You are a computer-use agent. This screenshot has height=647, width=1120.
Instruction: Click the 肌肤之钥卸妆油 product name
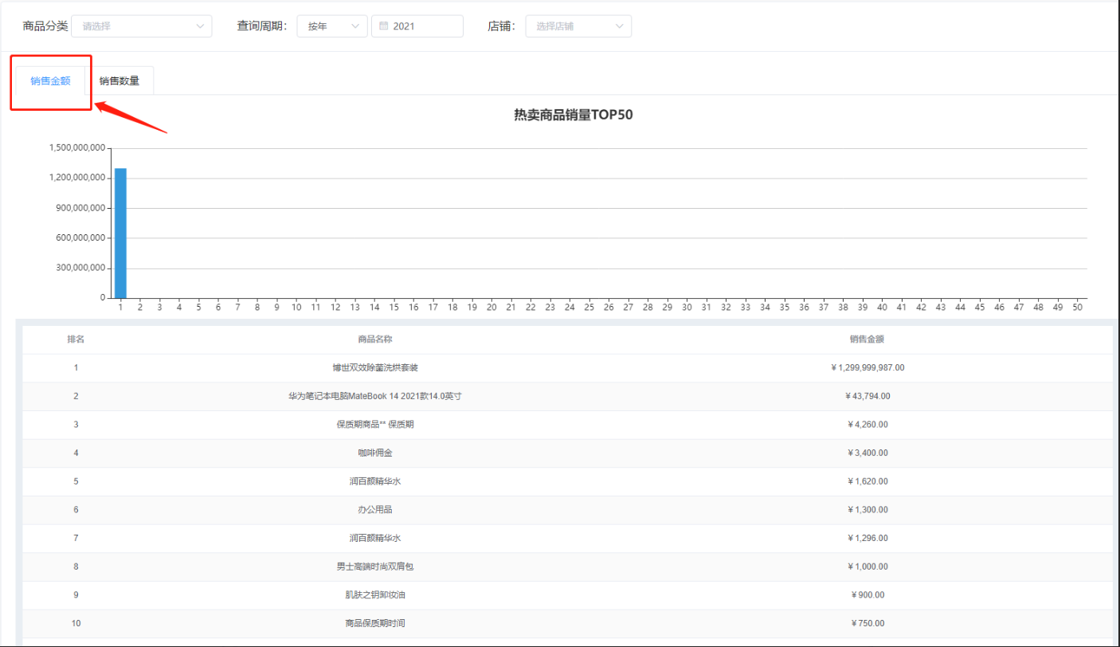(375, 595)
